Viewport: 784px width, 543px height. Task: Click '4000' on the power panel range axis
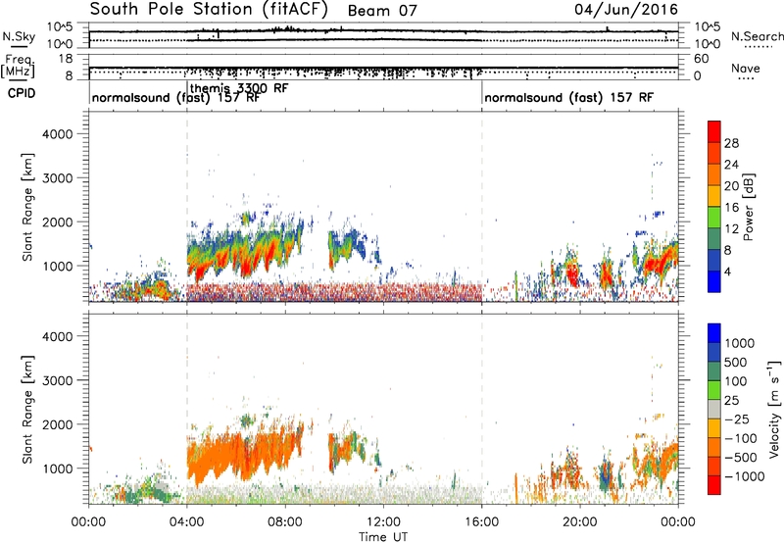[x=57, y=134]
